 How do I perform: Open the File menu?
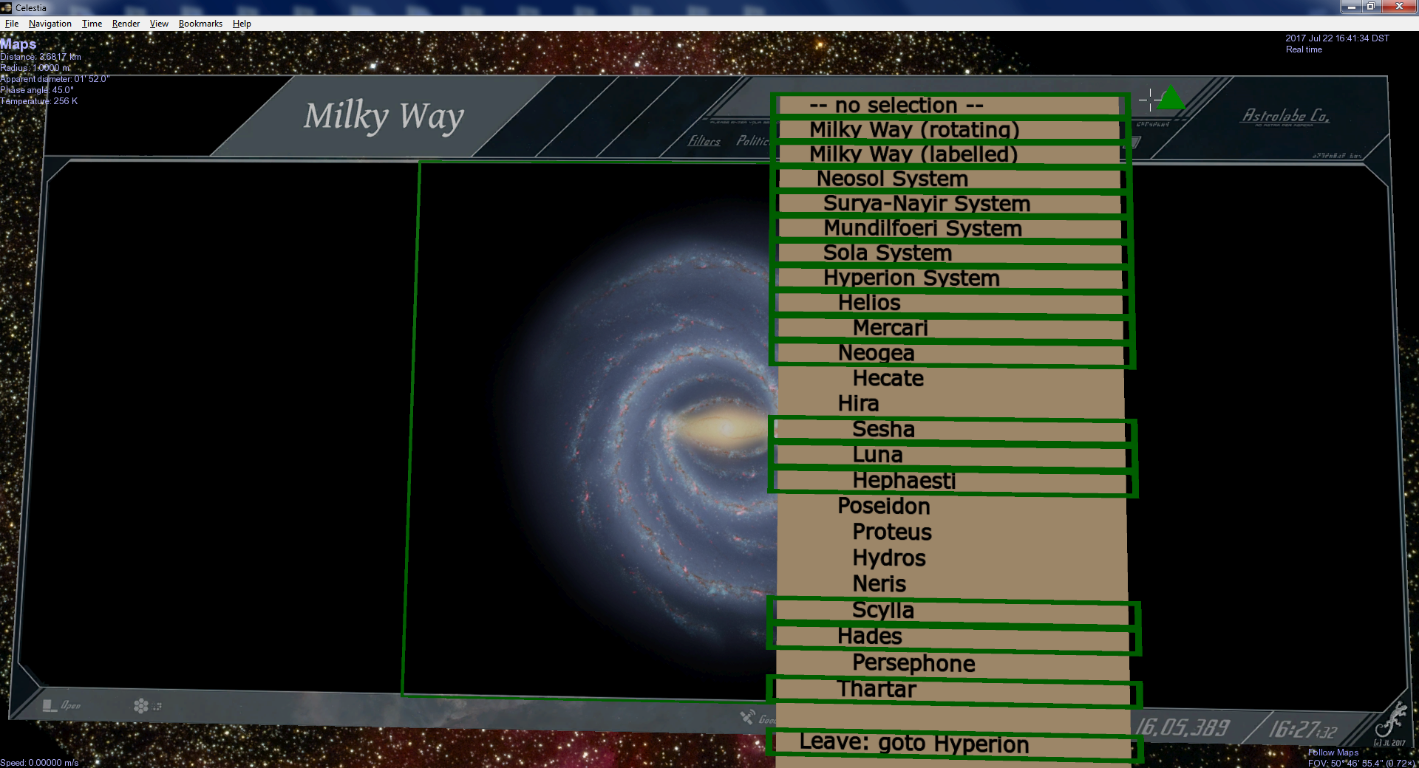(x=12, y=24)
